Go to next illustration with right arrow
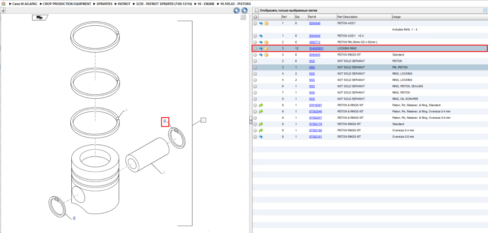The height and width of the screenshot is (233, 488). tap(244, 11)
